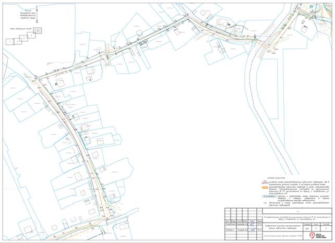Click the Приморский край location label
The width and height of the screenshot is (335, 243).
point(28,13)
